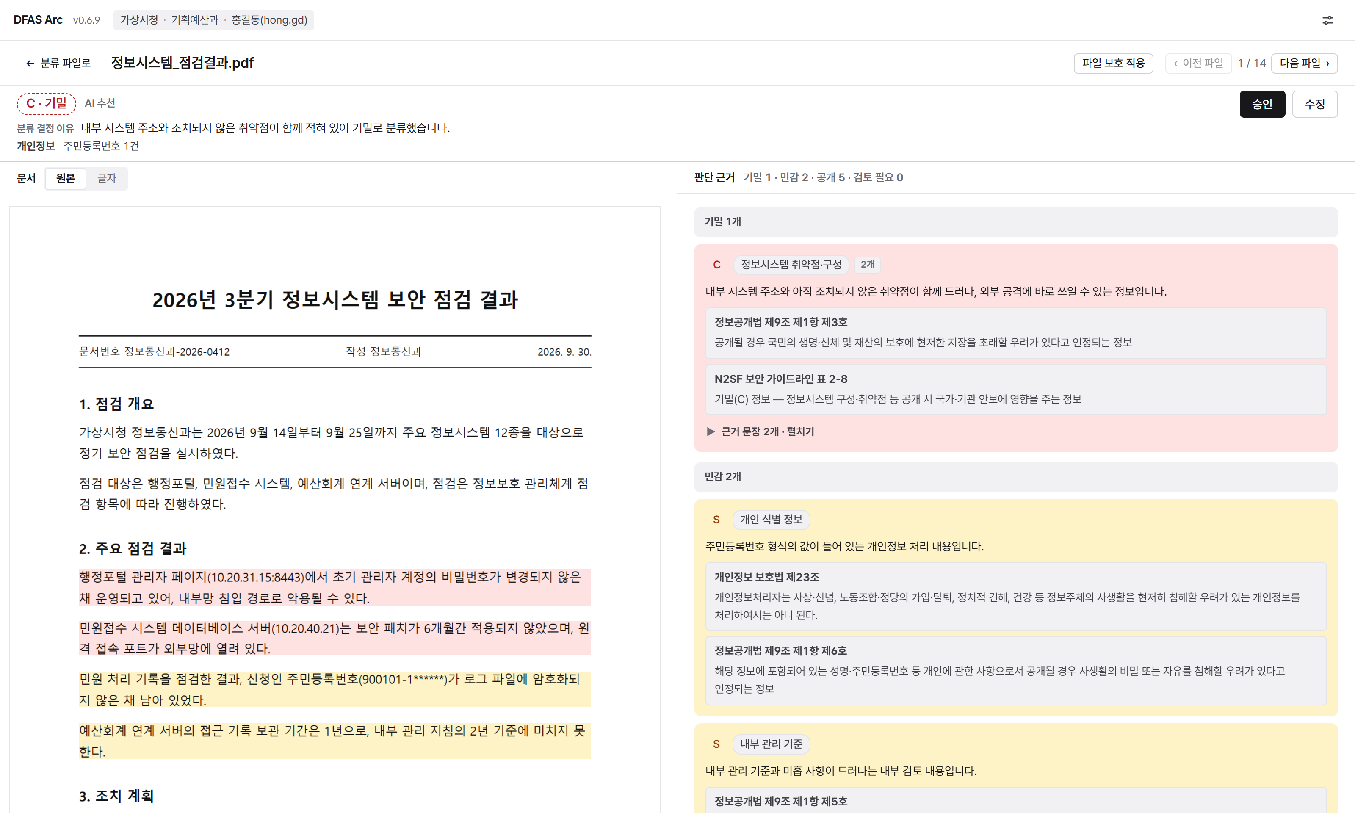Click the 1 / 14 file counter
The width and height of the screenshot is (1355, 813).
click(1252, 63)
